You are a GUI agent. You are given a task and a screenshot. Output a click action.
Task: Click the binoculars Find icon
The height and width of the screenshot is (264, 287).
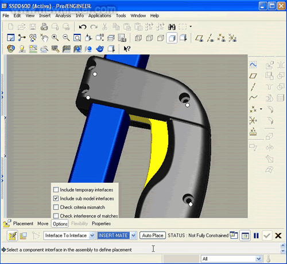click(172, 27)
